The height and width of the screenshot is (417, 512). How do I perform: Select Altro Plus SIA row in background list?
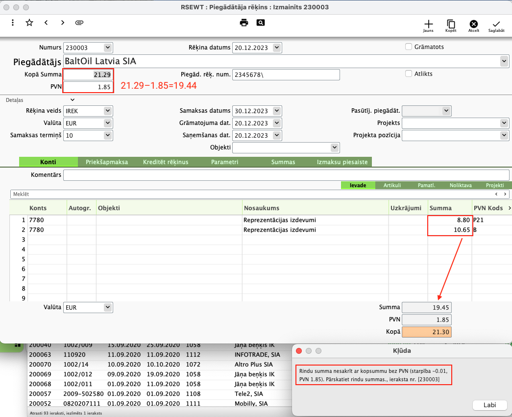(x=159, y=365)
